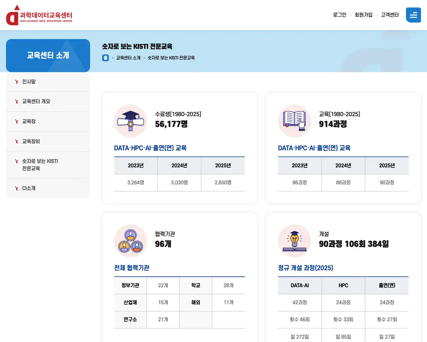Click the 22개 value for 정부기관

click(163, 286)
